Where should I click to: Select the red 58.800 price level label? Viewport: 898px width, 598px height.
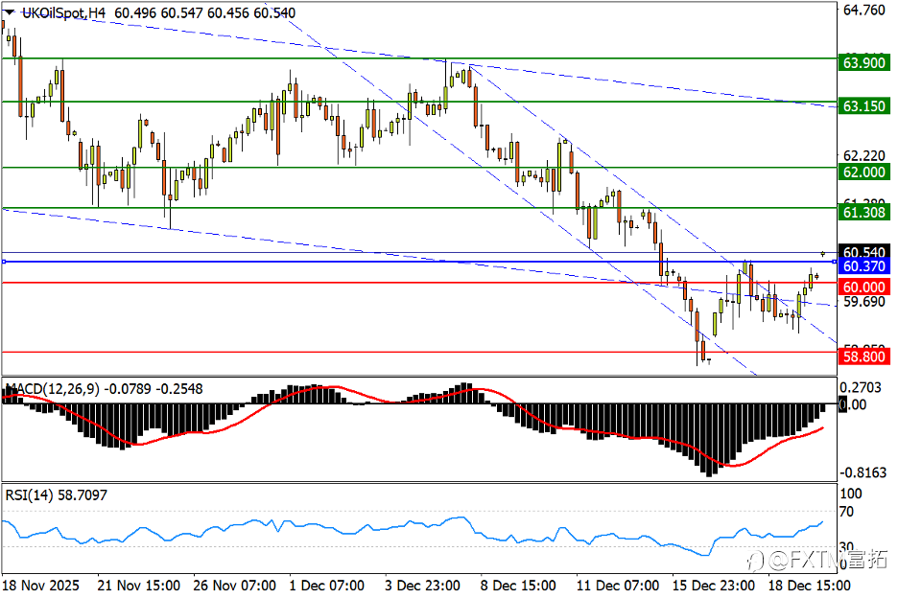864,356
